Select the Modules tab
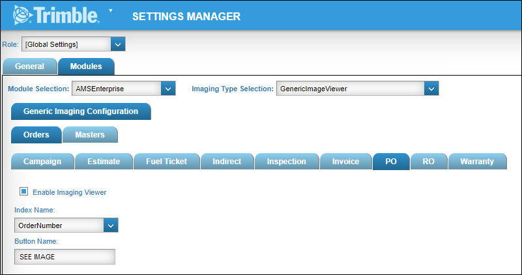522x275 pixels. [86, 66]
